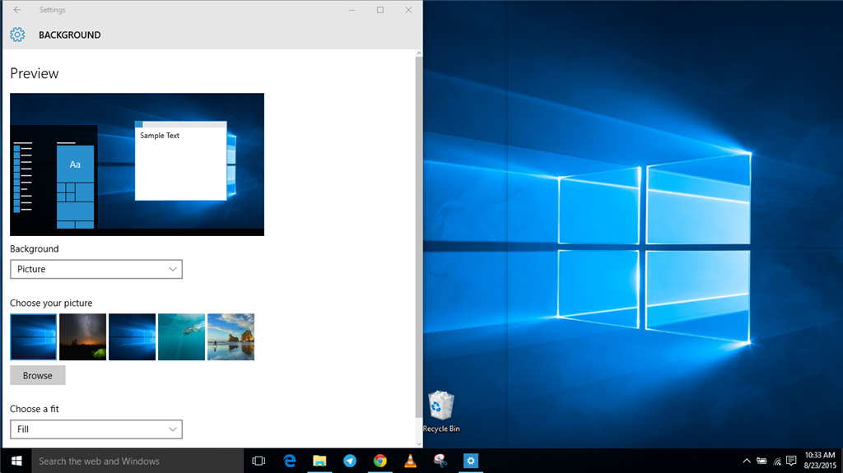This screenshot has width=843, height=473.
Task: Select the underwater swimmer wallpaper thumbnail
Action: 182,337
